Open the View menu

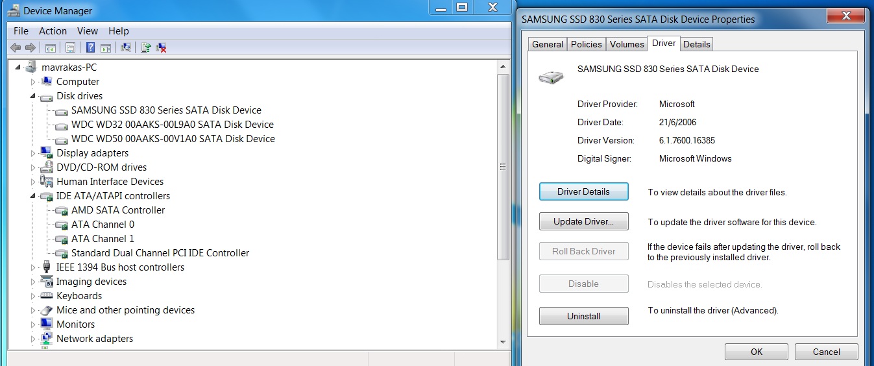point(88,30)
